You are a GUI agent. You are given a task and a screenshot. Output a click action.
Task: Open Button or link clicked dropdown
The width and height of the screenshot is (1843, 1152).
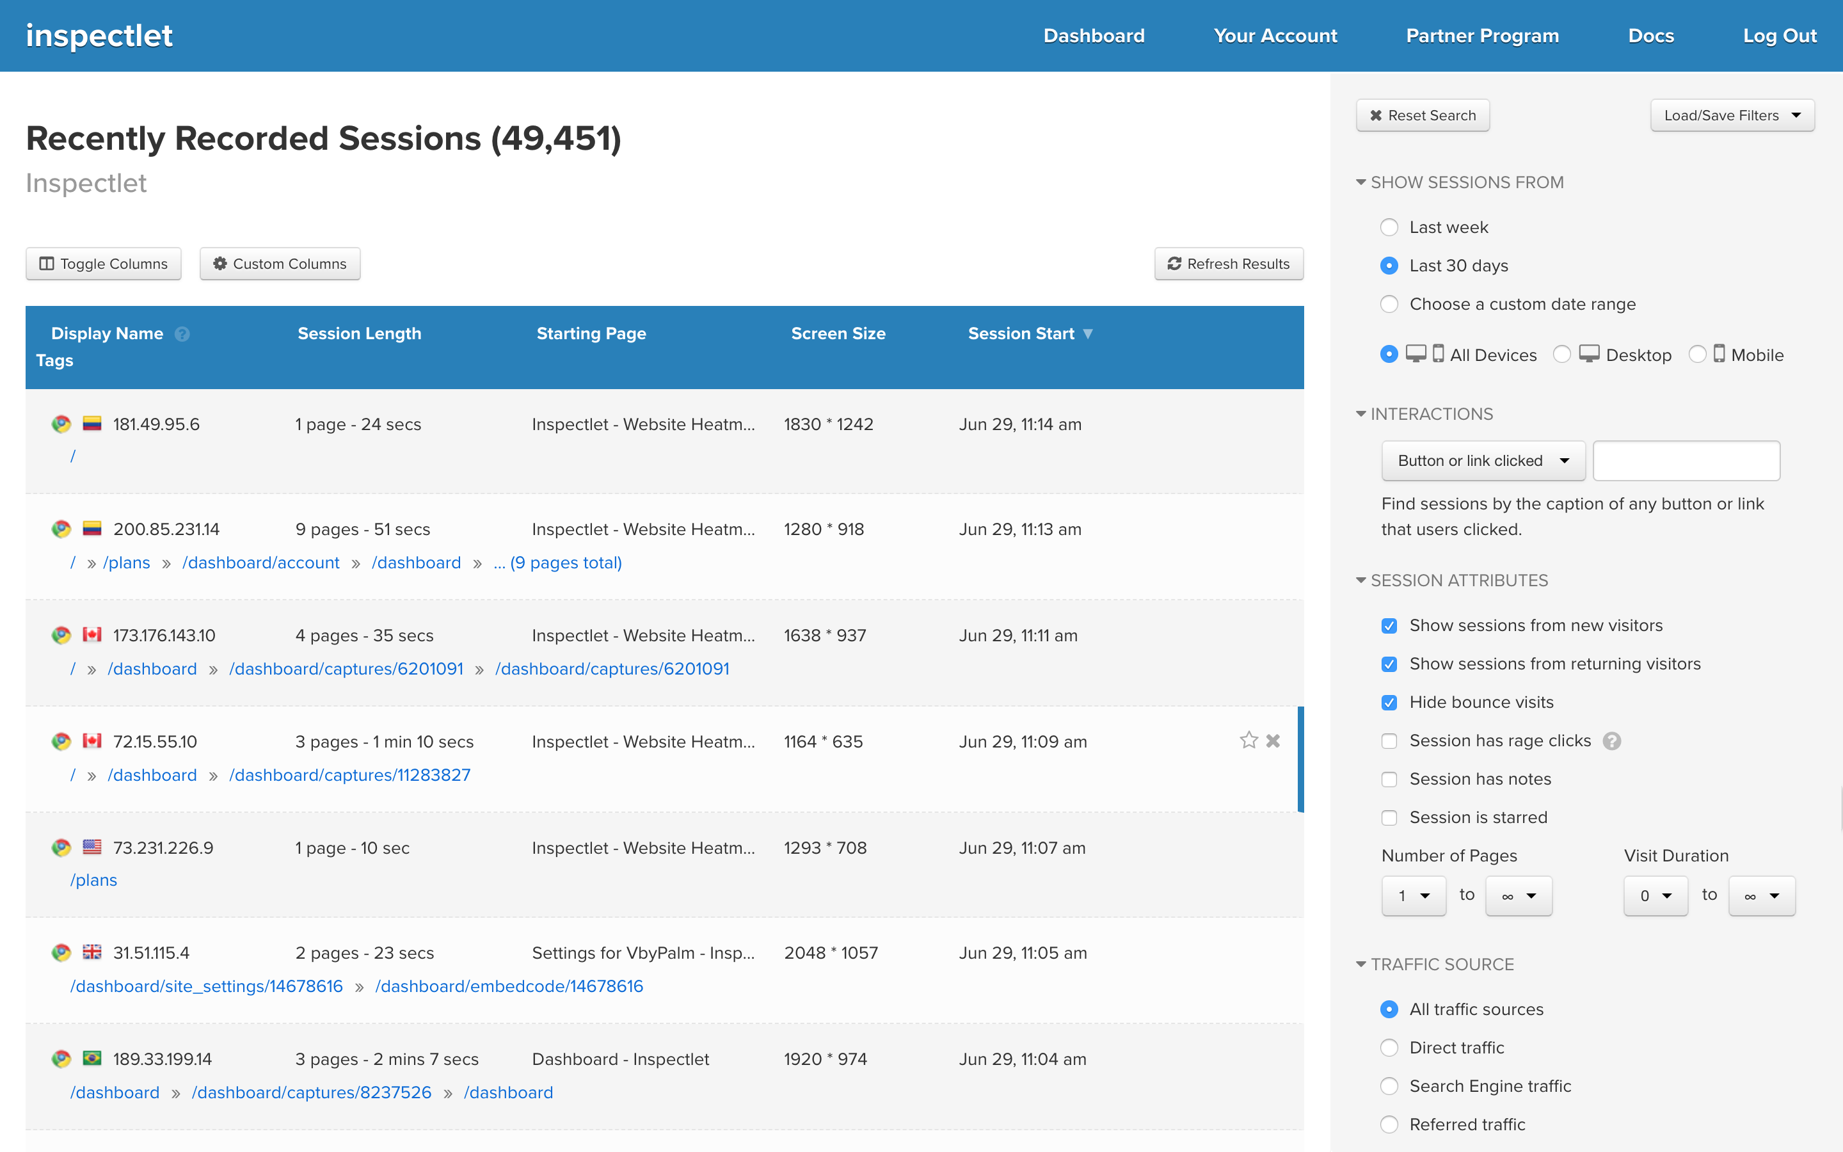tap(1483, 461)
